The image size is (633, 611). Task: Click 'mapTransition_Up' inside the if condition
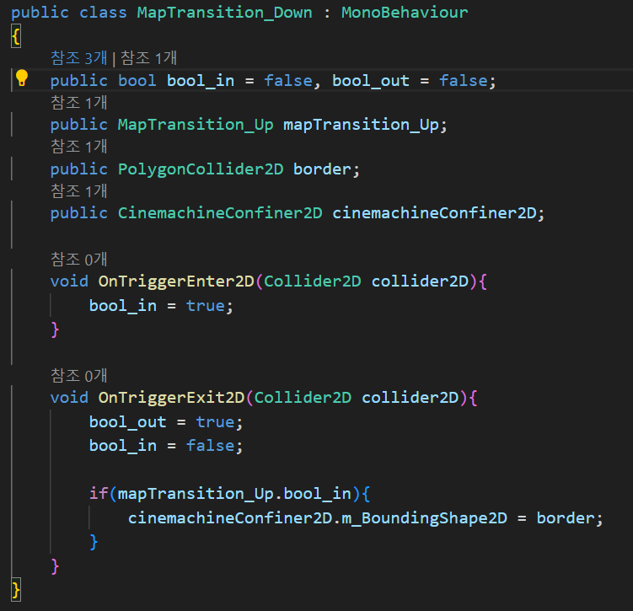pyautogui.click(x=196, y=494)
